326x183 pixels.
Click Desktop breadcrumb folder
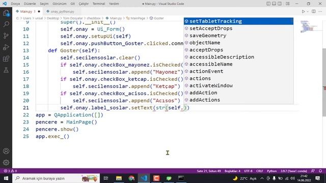pos(53,18)
